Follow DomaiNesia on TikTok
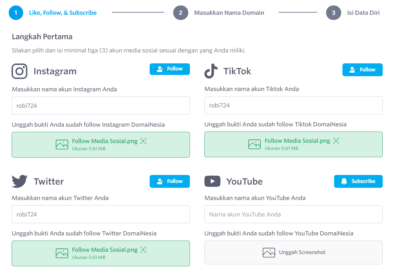The height and width of the screenshot is (274, 393). (362, 70)
